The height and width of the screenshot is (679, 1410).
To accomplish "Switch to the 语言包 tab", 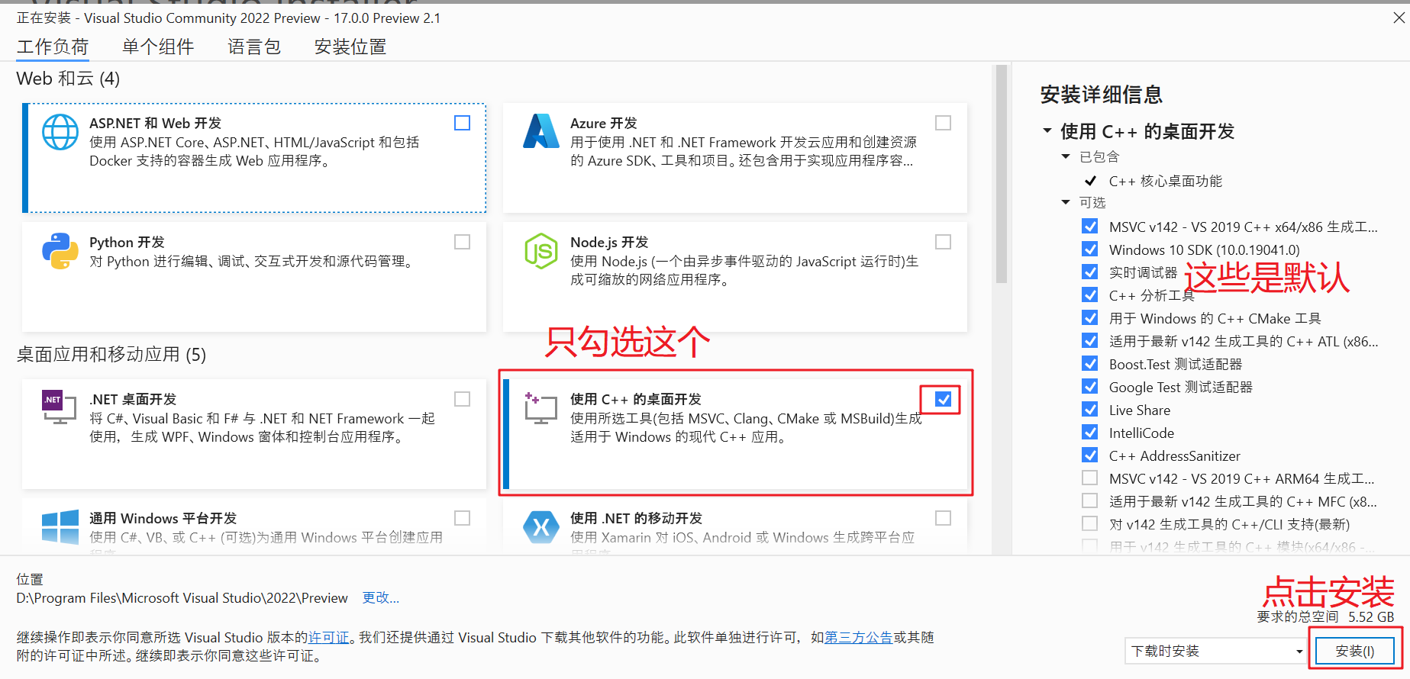I will pyautogui.click(x=254, y=47).
